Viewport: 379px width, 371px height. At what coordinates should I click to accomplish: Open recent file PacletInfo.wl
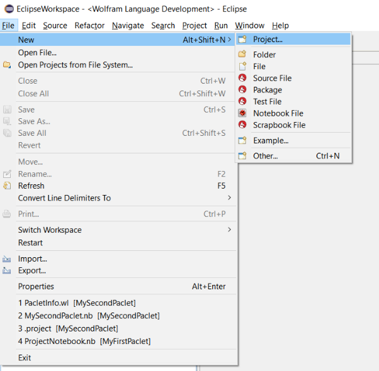click(77, 303)
